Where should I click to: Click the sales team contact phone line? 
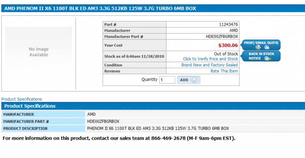tap(119, 138)
